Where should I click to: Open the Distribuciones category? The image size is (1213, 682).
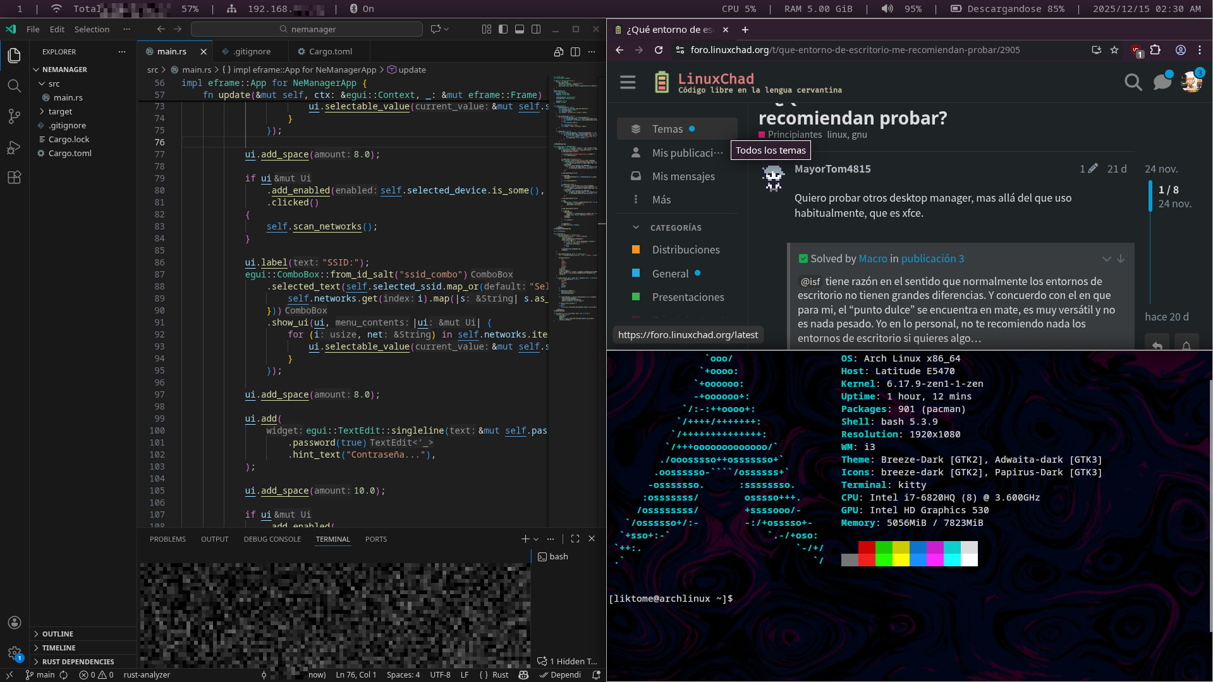[686, 250]
